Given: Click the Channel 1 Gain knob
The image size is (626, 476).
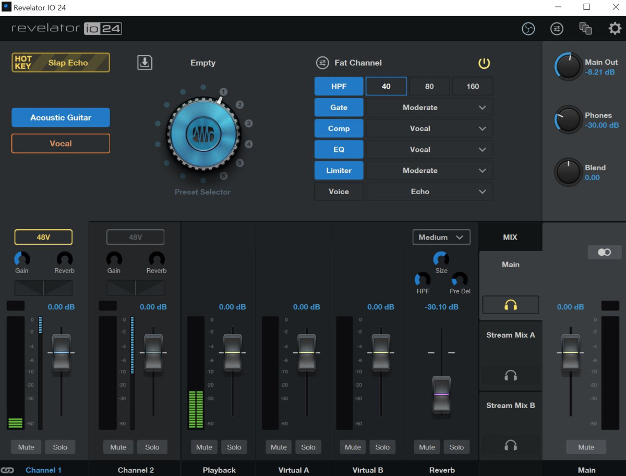Looking at the screenshot, I should (22, 259).
